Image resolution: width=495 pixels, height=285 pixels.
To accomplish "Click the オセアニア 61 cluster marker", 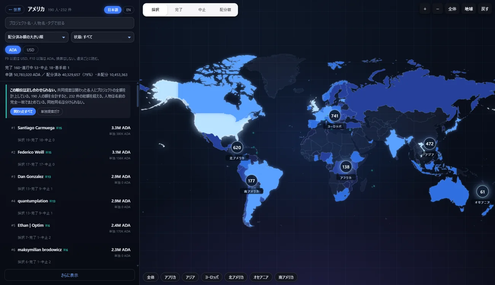I will tap(482, 192).
